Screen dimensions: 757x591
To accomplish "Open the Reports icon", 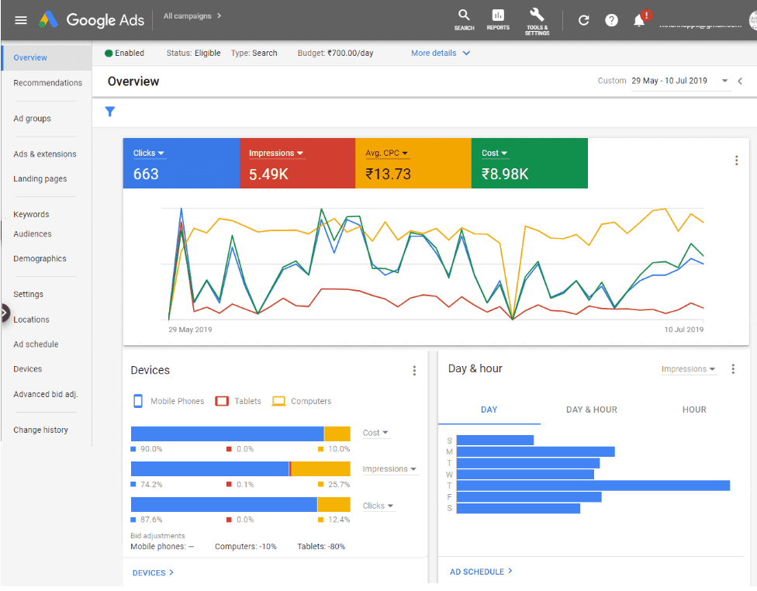I will point(498,20).
